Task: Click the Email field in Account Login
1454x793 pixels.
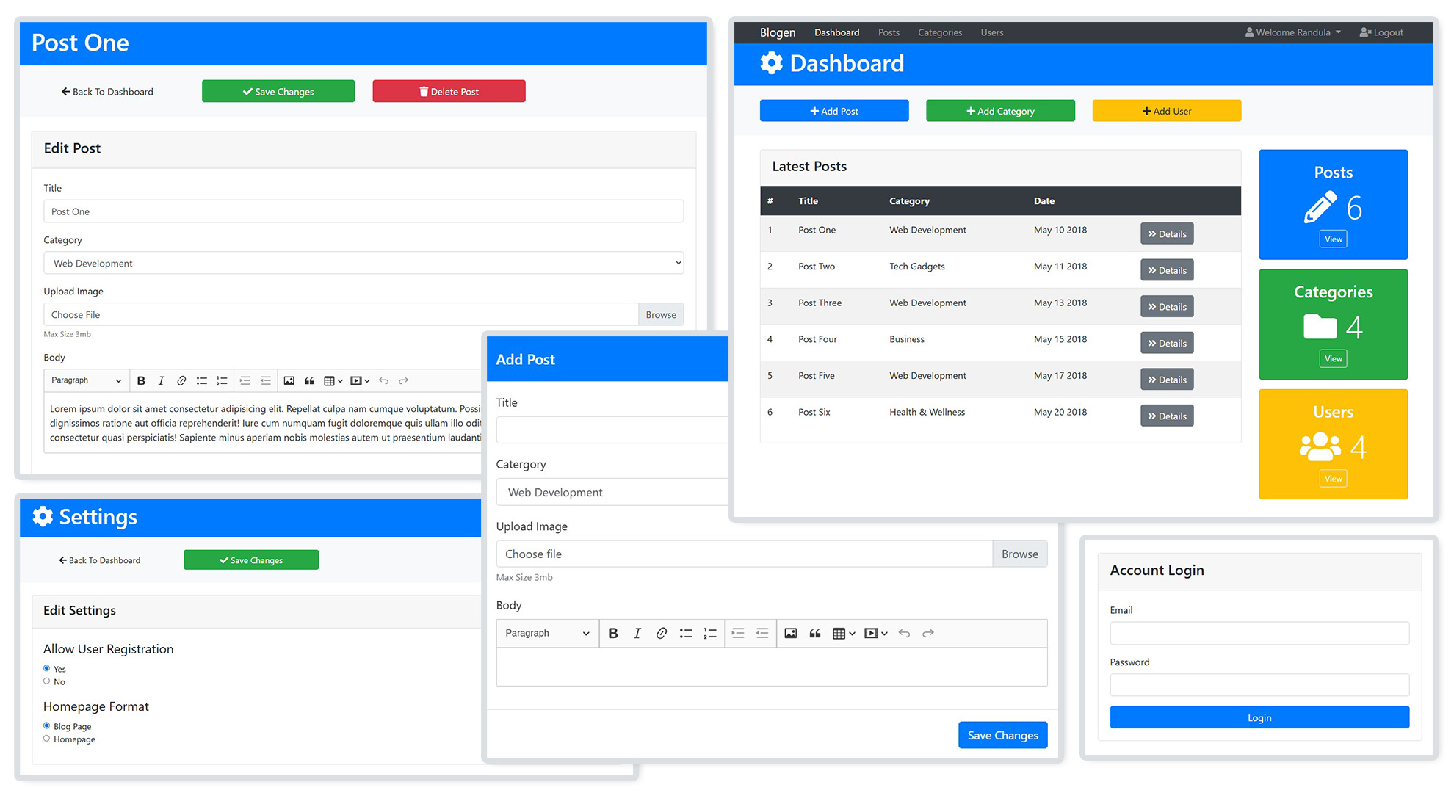Action: 1259,633
